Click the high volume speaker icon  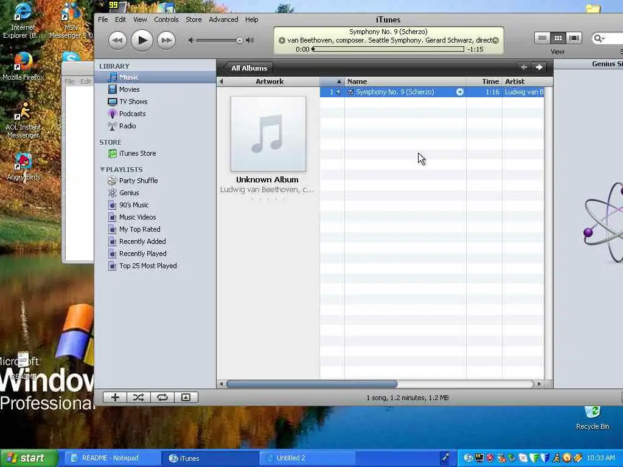coord(250,40)
